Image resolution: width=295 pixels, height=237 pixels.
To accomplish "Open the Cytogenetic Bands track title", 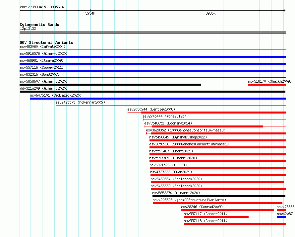I will pos(39,25).
